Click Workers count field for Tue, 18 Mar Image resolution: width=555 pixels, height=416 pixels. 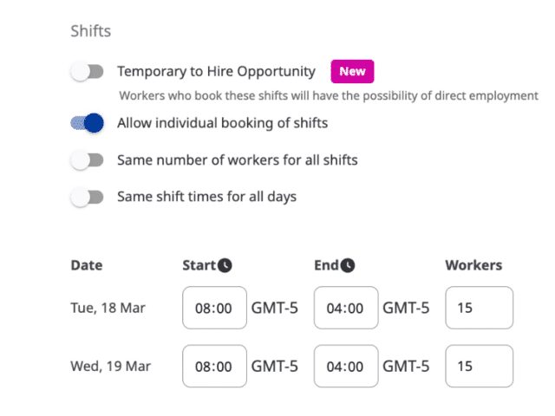tap(479, 308)
